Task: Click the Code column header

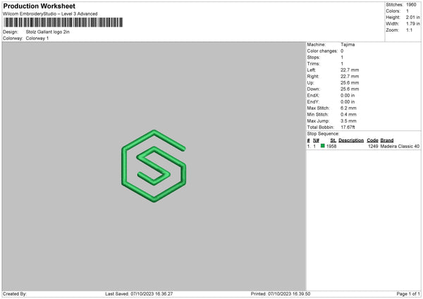Action: pos(372,140)
